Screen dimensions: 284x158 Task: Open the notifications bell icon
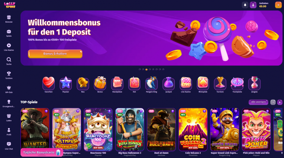pos(245,5)
